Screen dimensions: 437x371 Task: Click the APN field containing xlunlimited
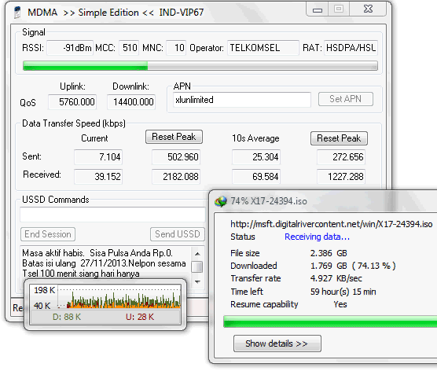[241, 100]
